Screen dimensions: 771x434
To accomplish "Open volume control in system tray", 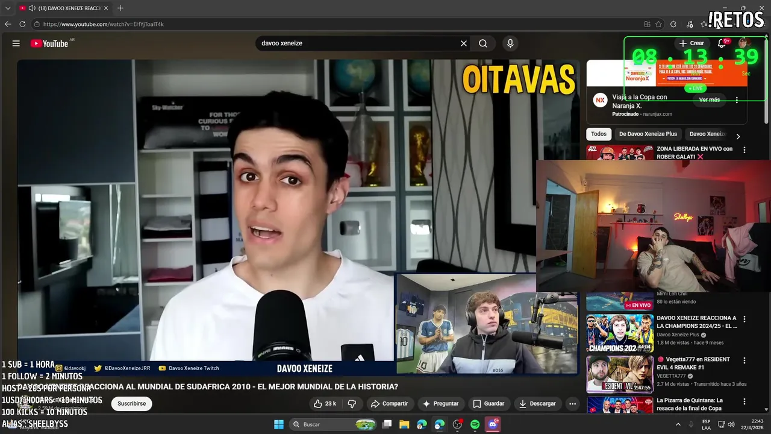I will click(x=731, y=424).
